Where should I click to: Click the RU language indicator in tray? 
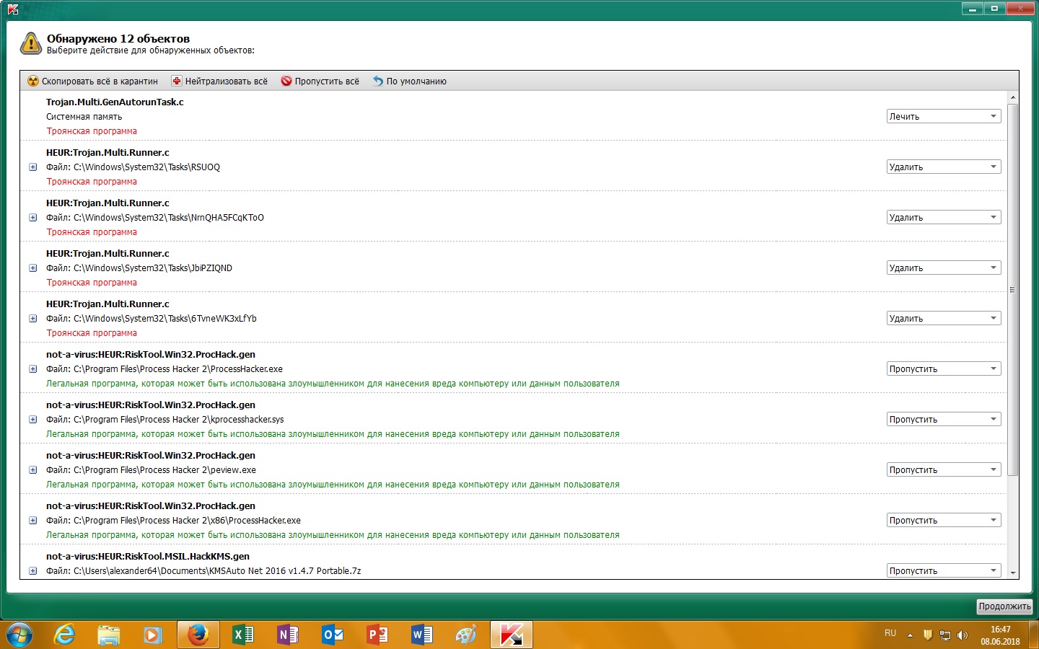[x=890, y=633]
